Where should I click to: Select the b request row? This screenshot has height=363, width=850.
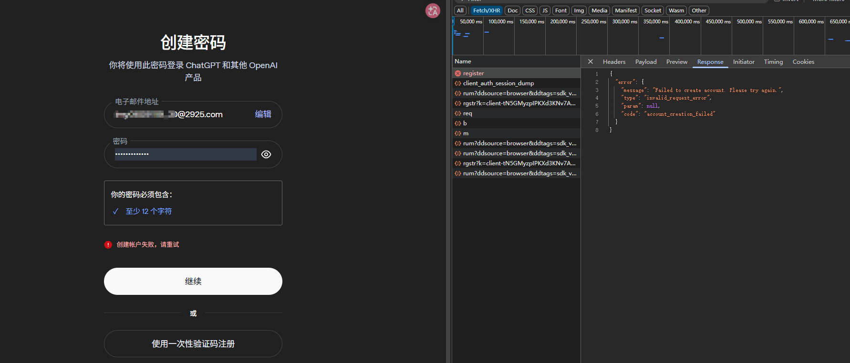(516, 123)
